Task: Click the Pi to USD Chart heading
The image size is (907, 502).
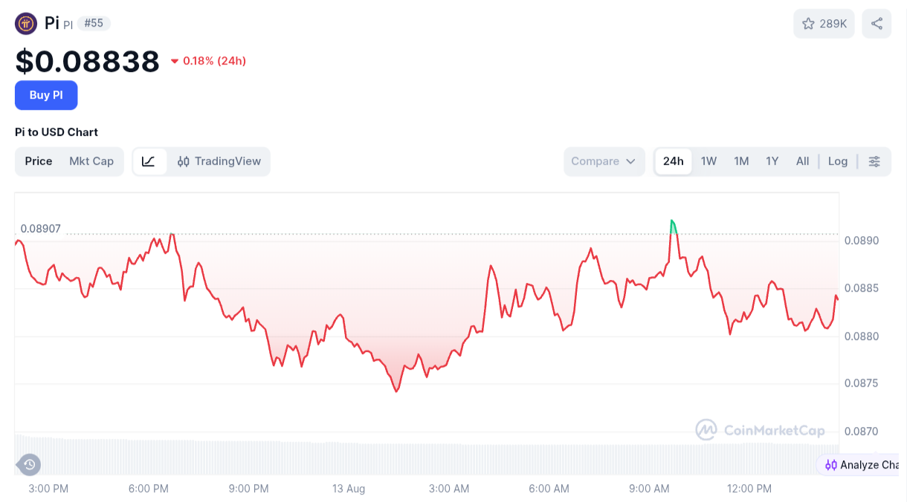Action: pos(57,132)
